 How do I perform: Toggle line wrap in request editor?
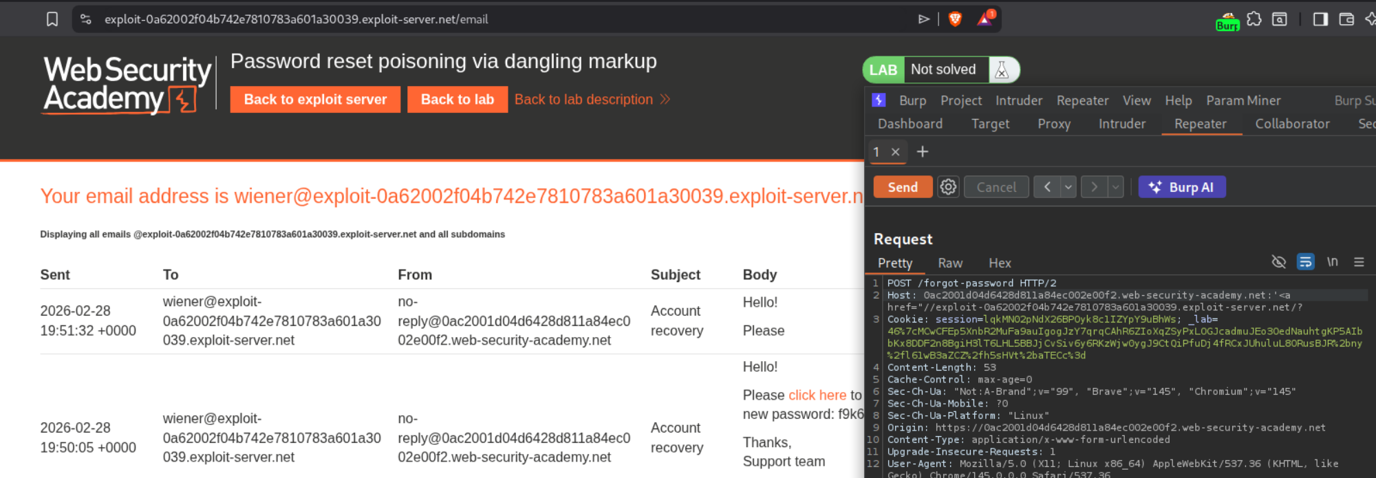pos(1305,262)
